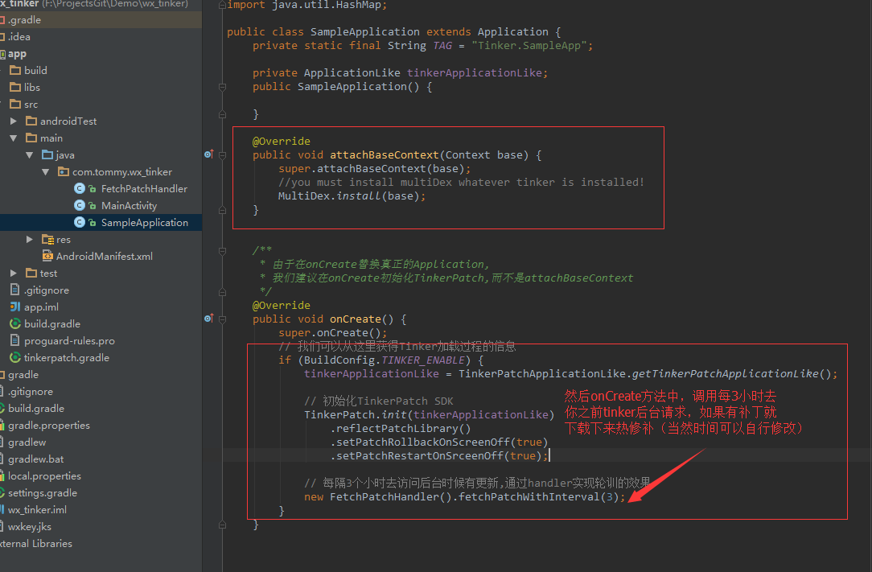Open app.iml file
Screen dimensions: 872x572
point(40,307)
